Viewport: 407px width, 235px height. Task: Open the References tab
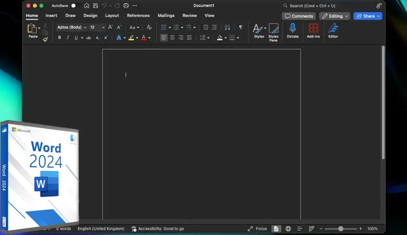coord(138,16)
